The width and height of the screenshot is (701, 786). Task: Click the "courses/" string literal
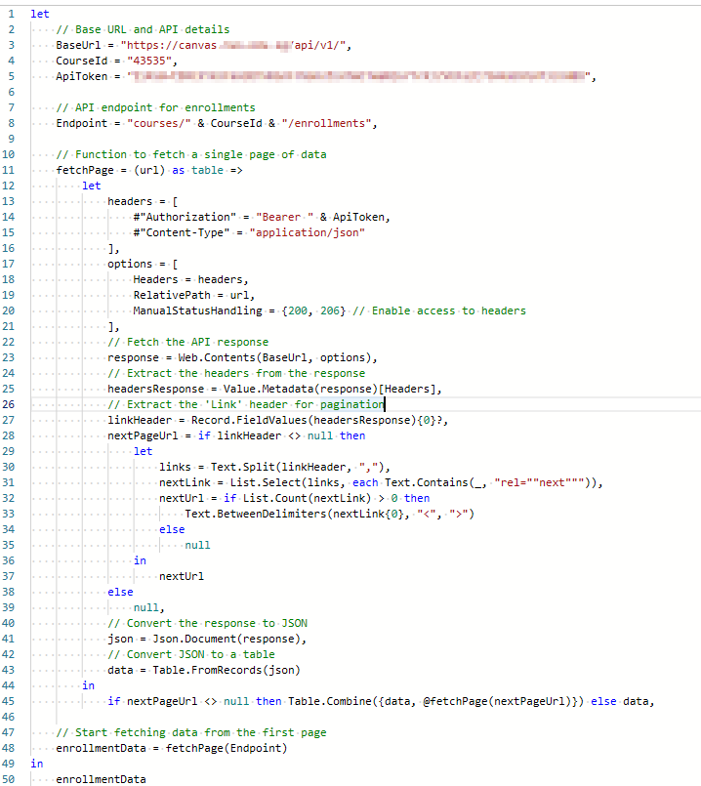click(x=159, y=123)
